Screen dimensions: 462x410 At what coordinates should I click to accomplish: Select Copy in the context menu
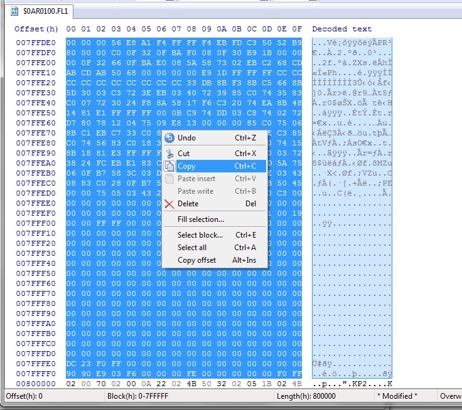[x=215, y=166]
